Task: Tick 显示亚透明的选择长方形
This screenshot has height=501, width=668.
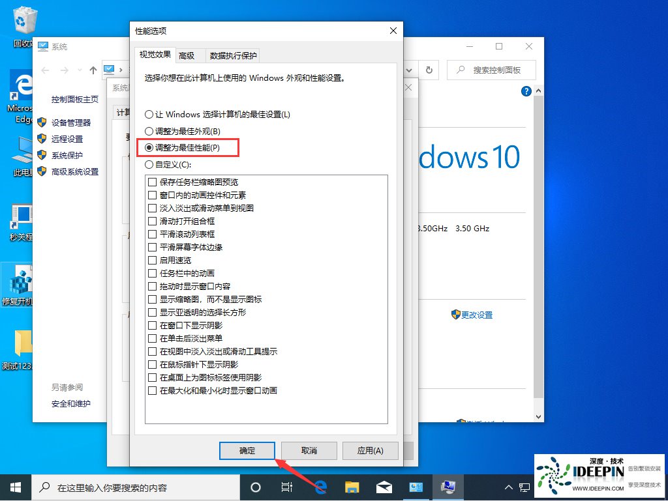Action: point(152,312)
